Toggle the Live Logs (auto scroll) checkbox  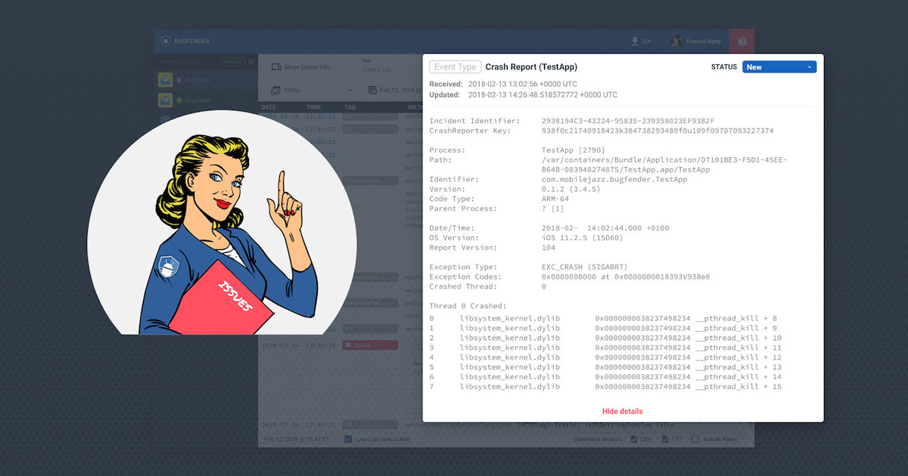point(348,438)
